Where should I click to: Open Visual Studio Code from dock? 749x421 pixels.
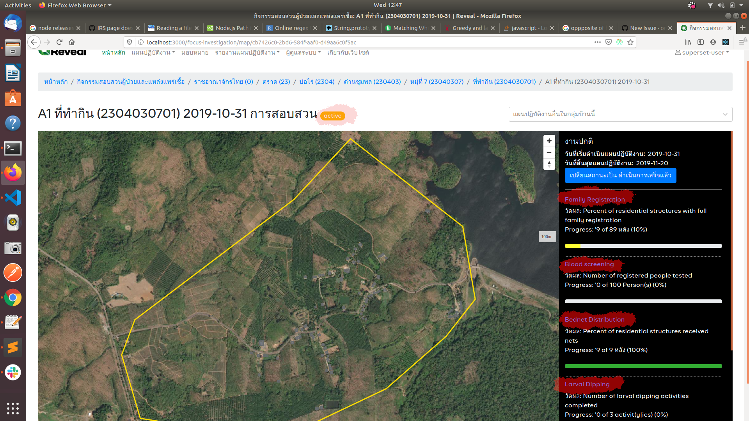[13, 198]
